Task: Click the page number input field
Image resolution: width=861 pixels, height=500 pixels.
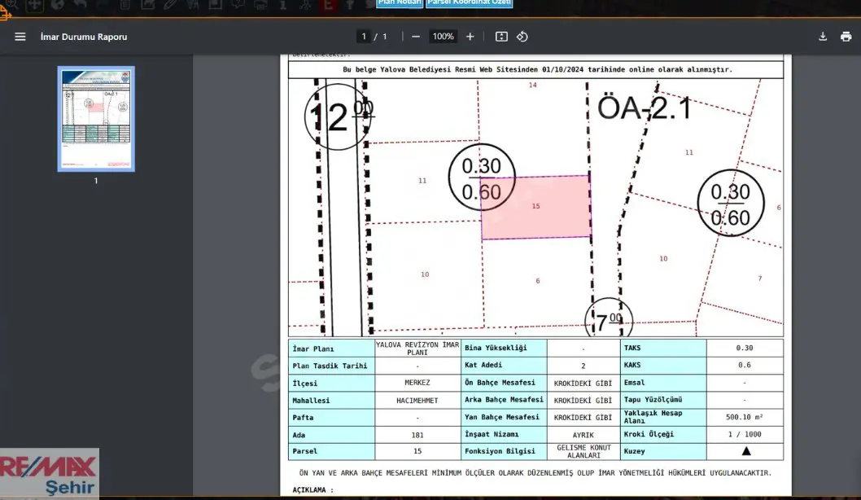Action: (x=364, y=37)
